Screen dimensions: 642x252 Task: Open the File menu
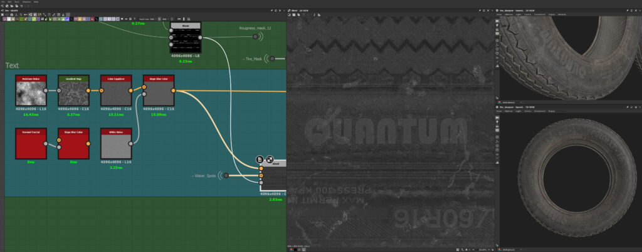click(x=3, y=2)
